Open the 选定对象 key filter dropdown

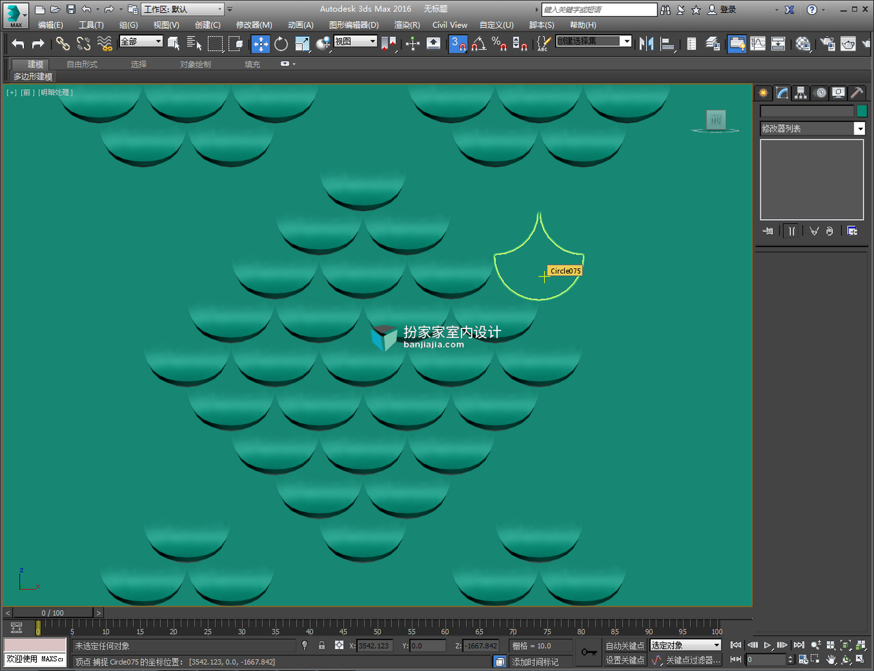click(686, 645)
